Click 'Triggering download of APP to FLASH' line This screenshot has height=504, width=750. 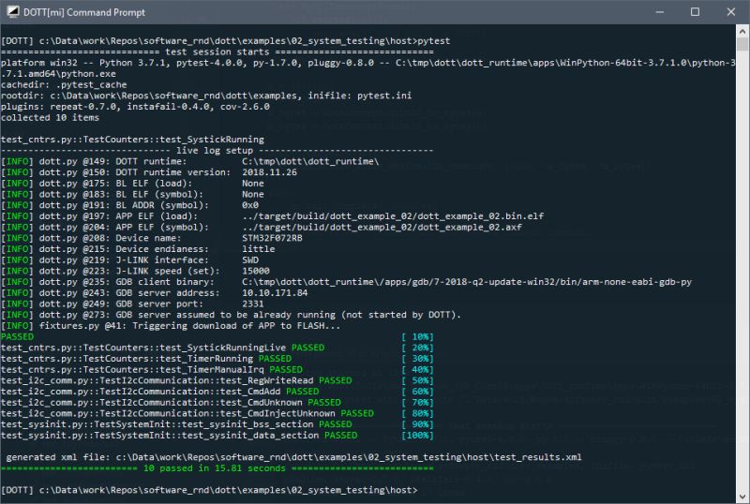171,326
